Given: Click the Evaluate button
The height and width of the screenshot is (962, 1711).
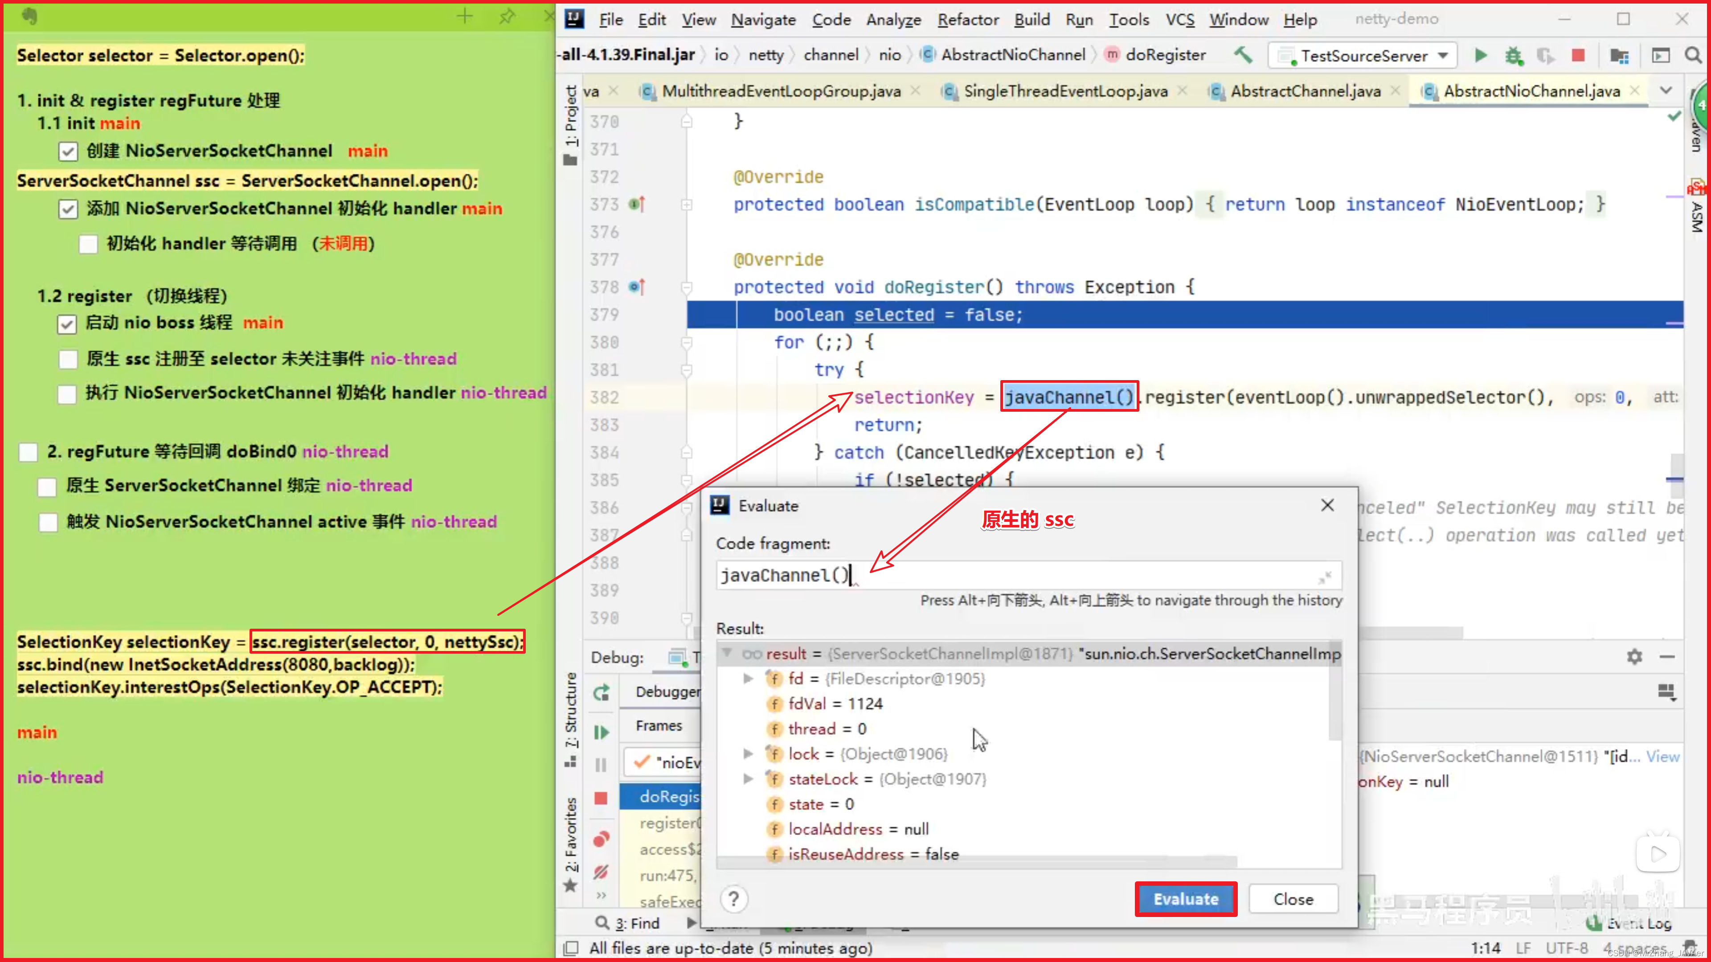Looking at the screenshot, I should [1186, 899].
